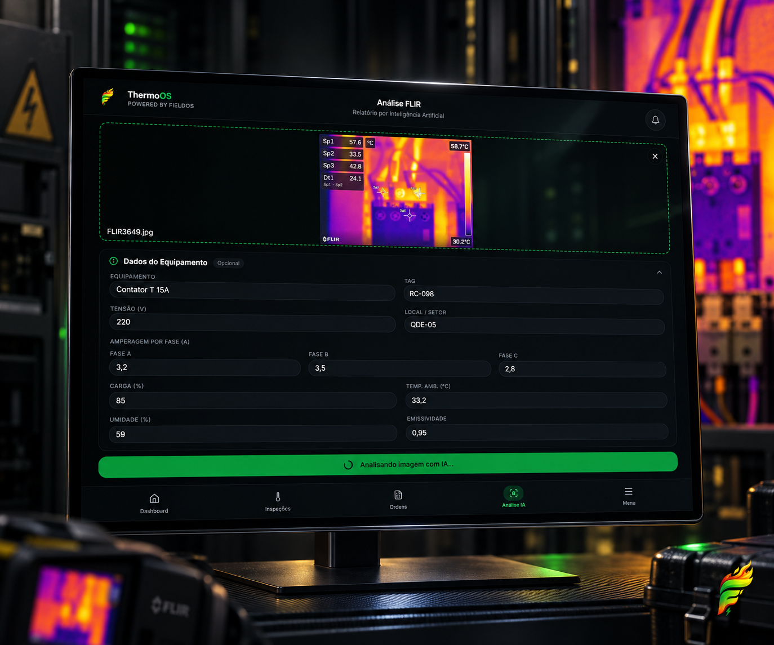Click the FLIR thermal image thumbnail
The image size is (774, 645).
pyautogui.click(x=395, y=190)
